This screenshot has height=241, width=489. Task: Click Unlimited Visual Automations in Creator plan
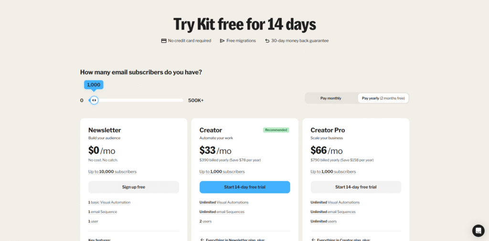[x=224, y=202]
